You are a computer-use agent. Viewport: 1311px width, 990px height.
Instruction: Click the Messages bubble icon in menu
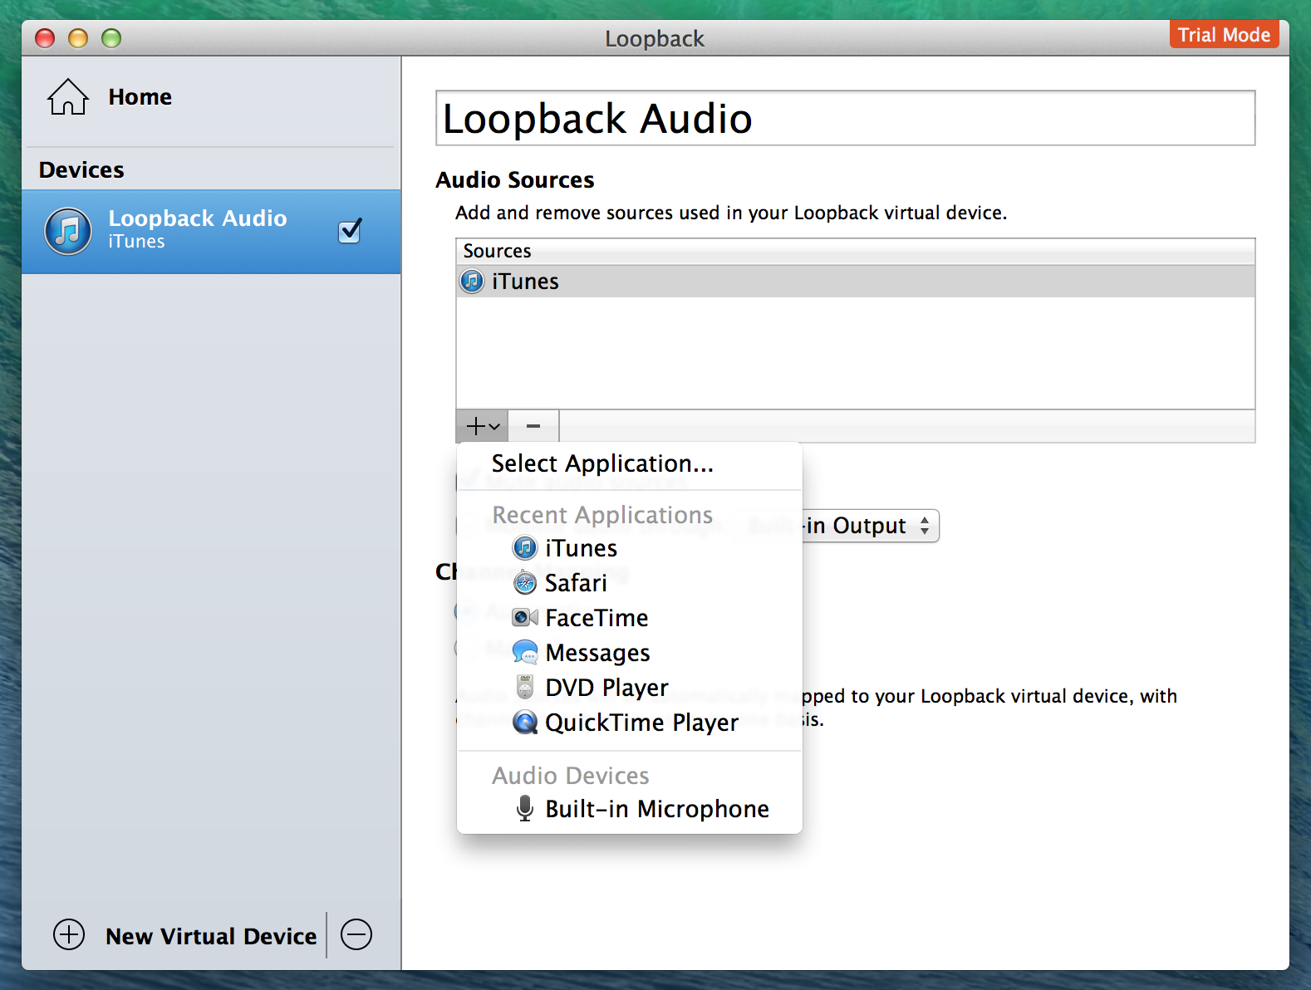pyautogui.click(x=525, y=652)
